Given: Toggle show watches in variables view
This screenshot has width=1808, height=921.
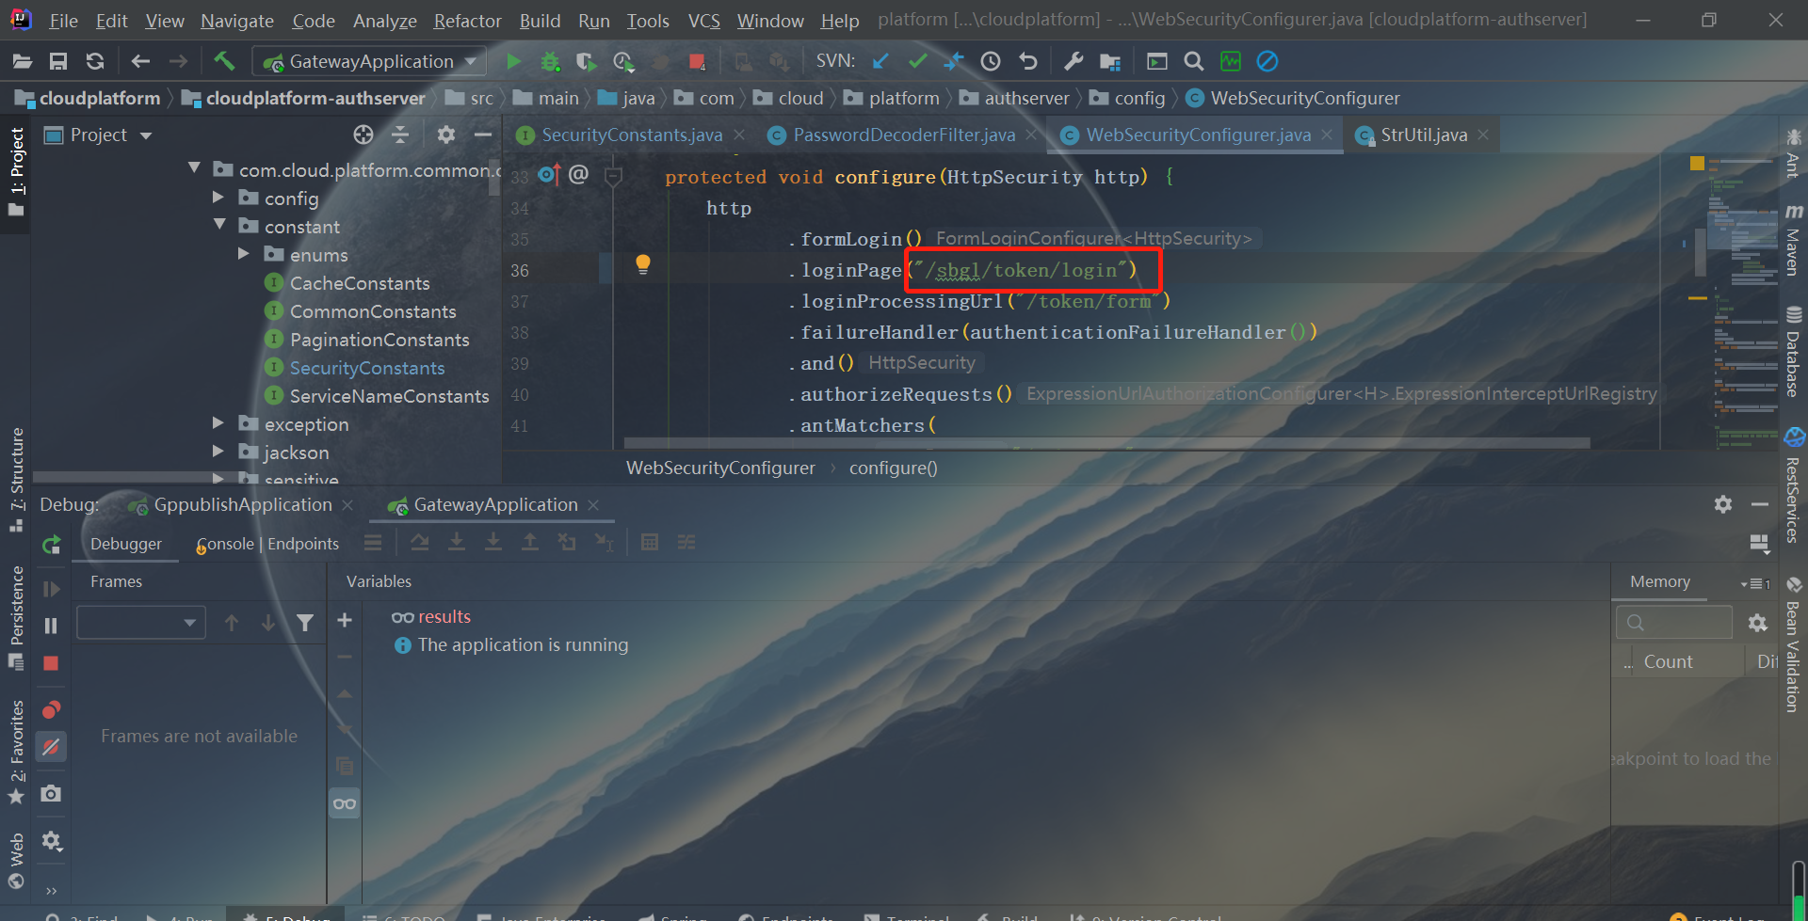Looking at the screenshot, I should 345,803.
